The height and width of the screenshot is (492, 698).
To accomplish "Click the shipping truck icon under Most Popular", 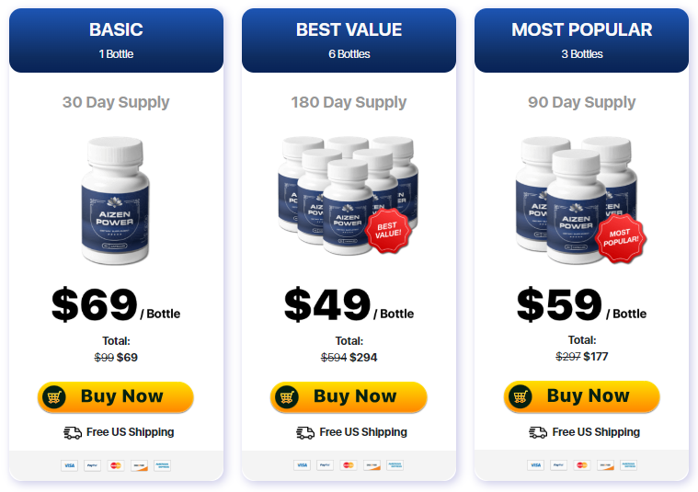I will 538,432.
